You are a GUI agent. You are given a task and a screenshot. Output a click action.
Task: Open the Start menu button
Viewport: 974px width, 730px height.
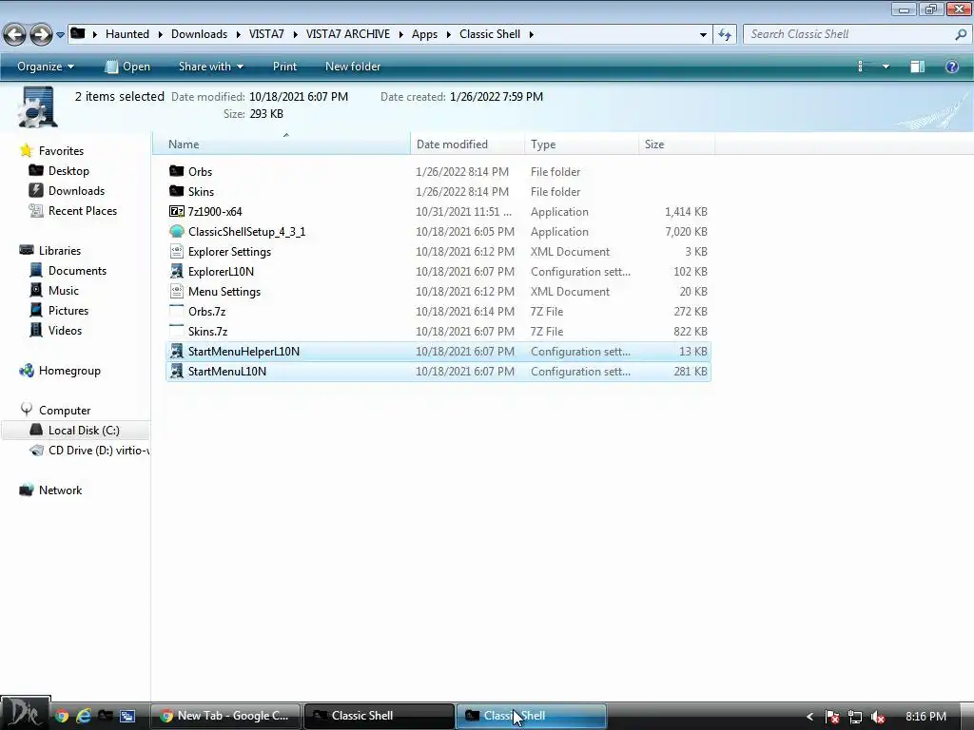pyautogui.click(x=25, y=713)
